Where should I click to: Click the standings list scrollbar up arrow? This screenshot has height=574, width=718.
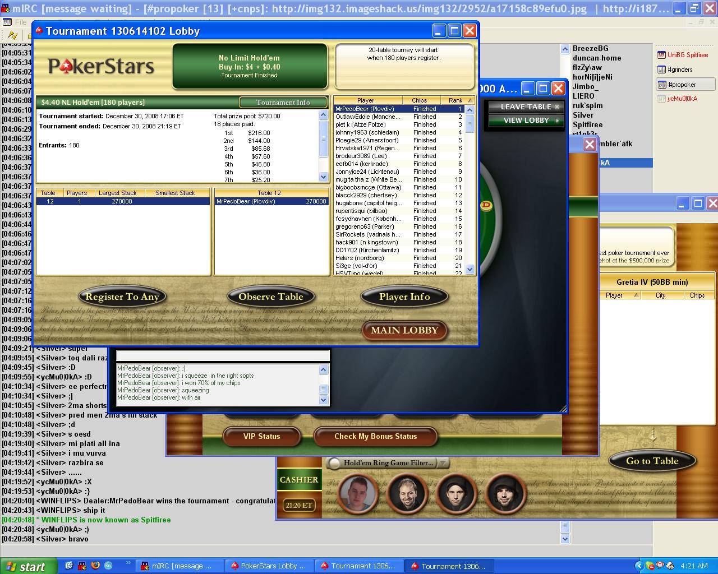click(470, 110)
